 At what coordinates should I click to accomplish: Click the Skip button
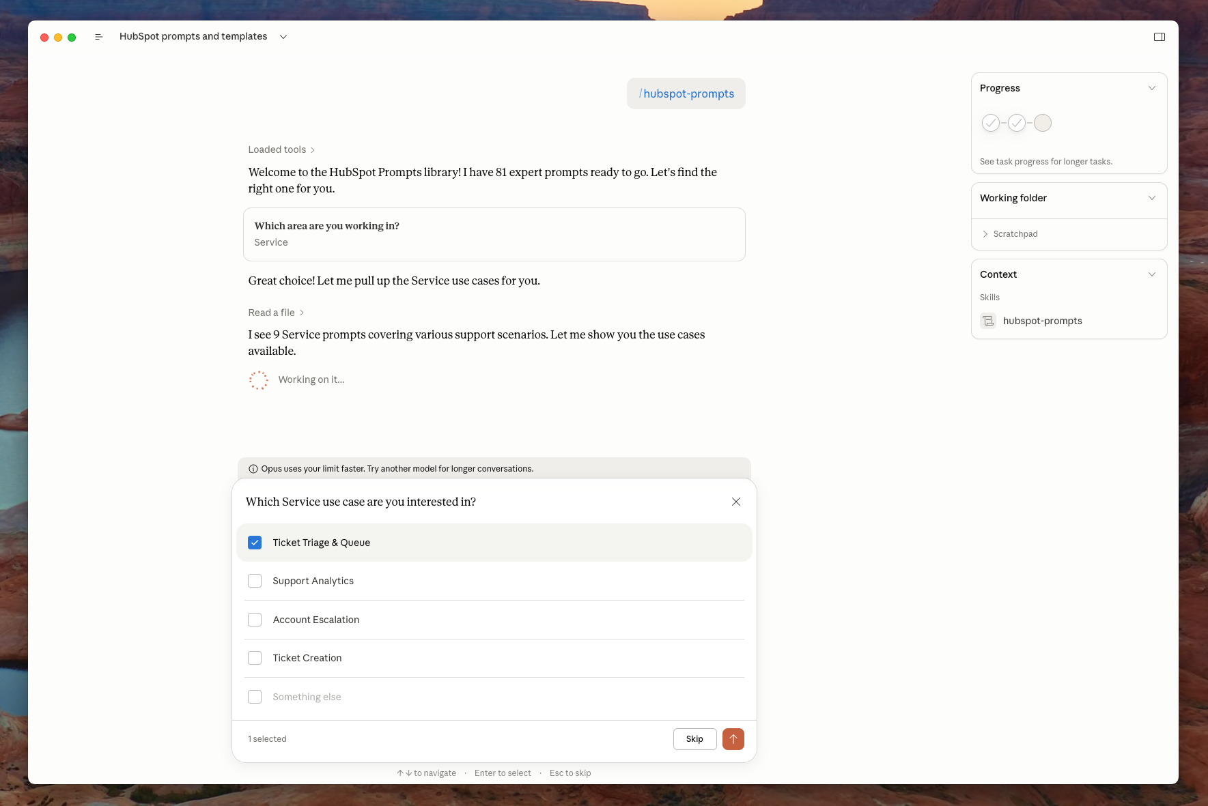pos(694,739)
